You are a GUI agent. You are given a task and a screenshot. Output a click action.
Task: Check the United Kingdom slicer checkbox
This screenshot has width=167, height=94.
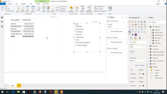pyautogui.click(x=75, y=42)
